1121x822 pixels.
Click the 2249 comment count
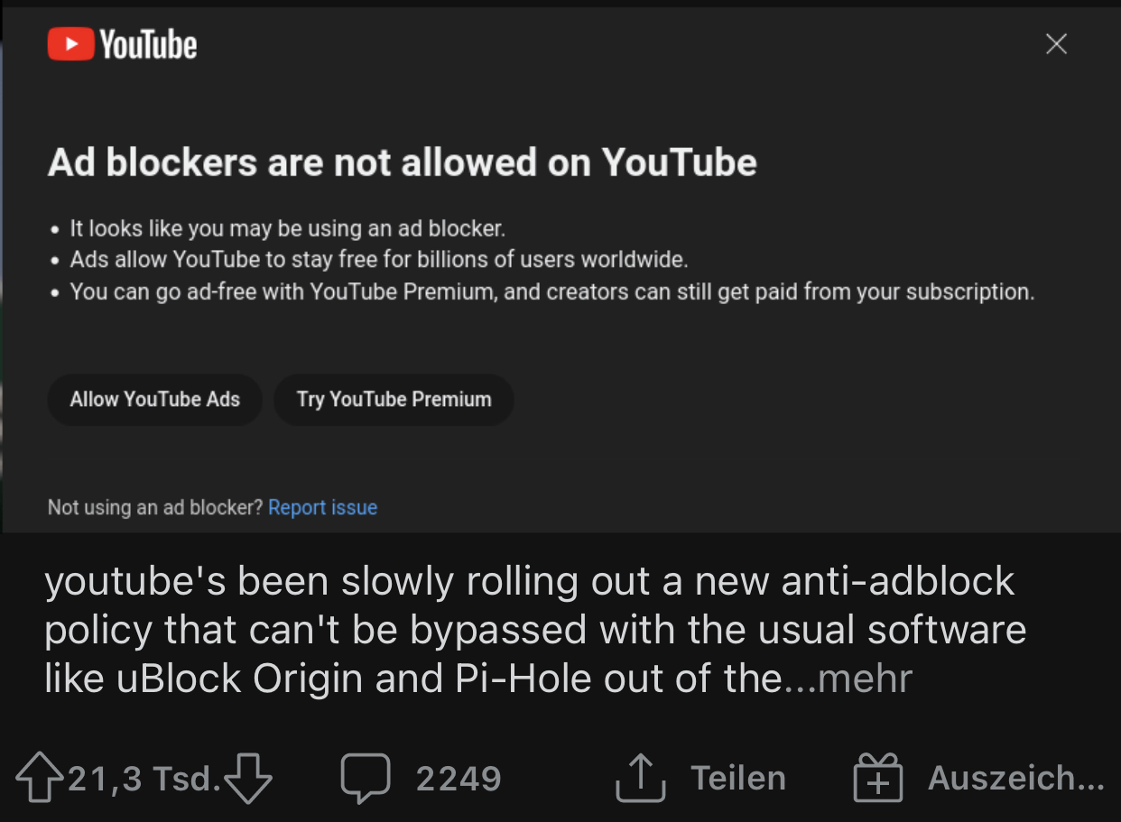click(459, 778)
